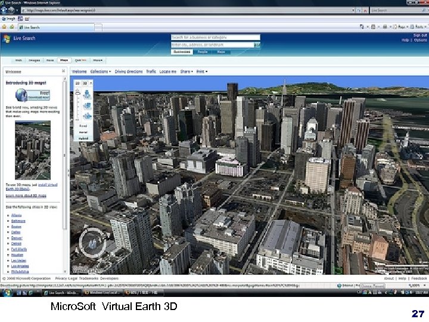The width and height of the screenshot is (429, 322).
Task: Open the Boston 3D city link
Action: pyautogui.click(x=16, y=227)
